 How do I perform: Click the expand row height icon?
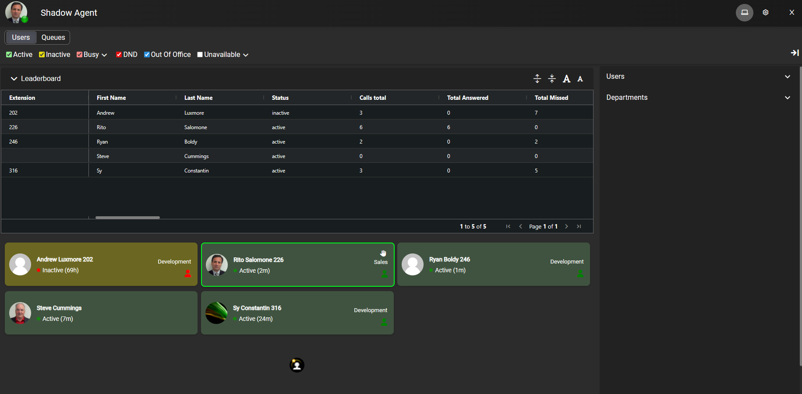[537, 79]
